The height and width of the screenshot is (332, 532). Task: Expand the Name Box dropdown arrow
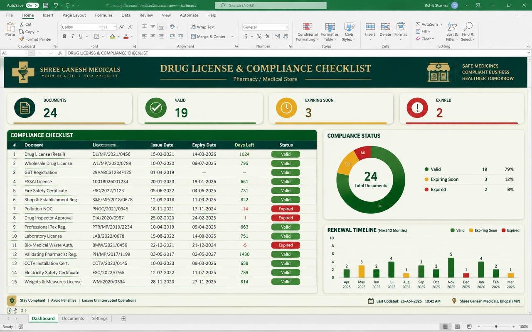(26, 53)
